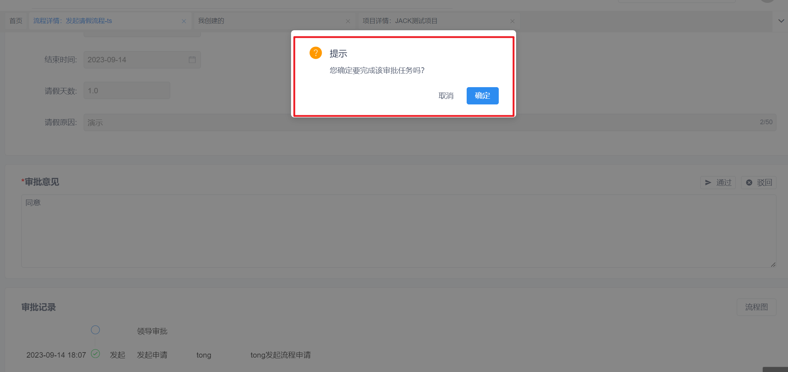The width and height of the screenshot is (788, 372).
Task: Click the 驳回 reject button
Action: (759, 183)
